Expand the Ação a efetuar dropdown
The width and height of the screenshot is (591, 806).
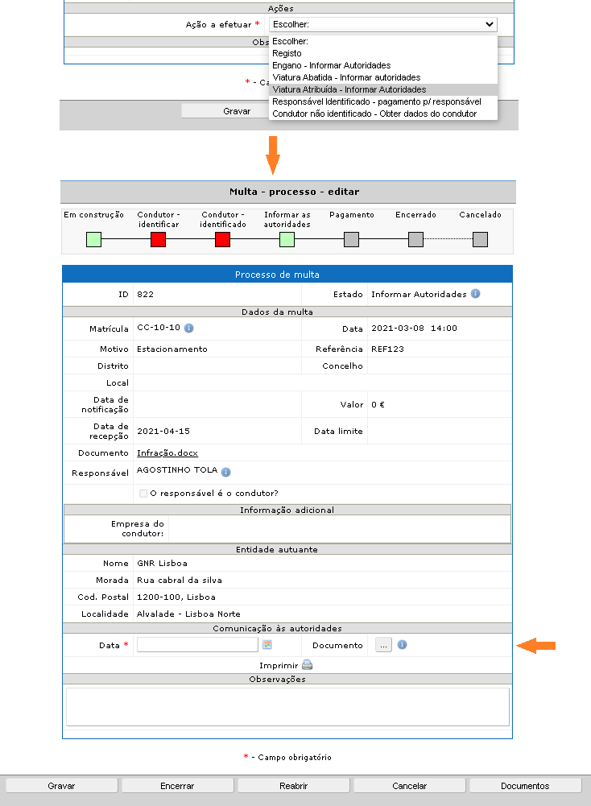[x=382, y=25]
